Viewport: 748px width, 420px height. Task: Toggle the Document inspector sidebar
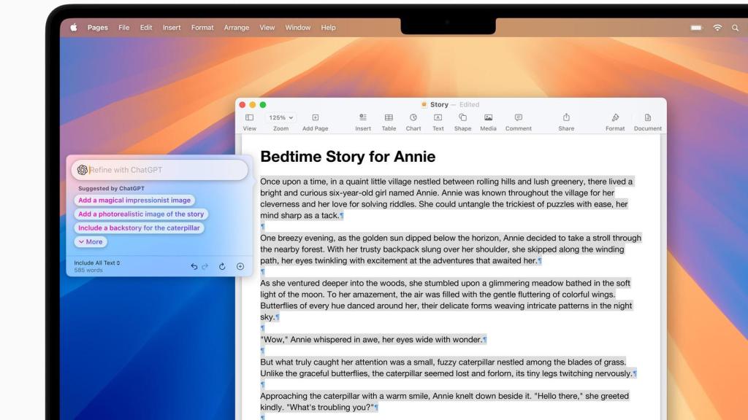click(647, 117)
